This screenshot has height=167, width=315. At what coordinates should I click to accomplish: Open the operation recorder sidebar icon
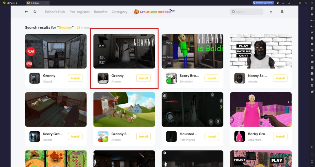[x=312, y=38]
